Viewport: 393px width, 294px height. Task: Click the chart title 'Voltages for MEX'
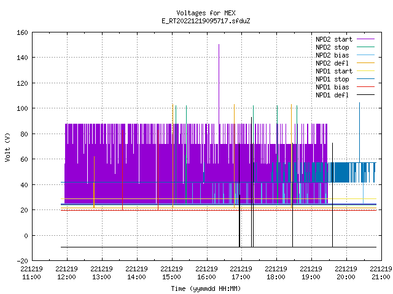[206, 13]
